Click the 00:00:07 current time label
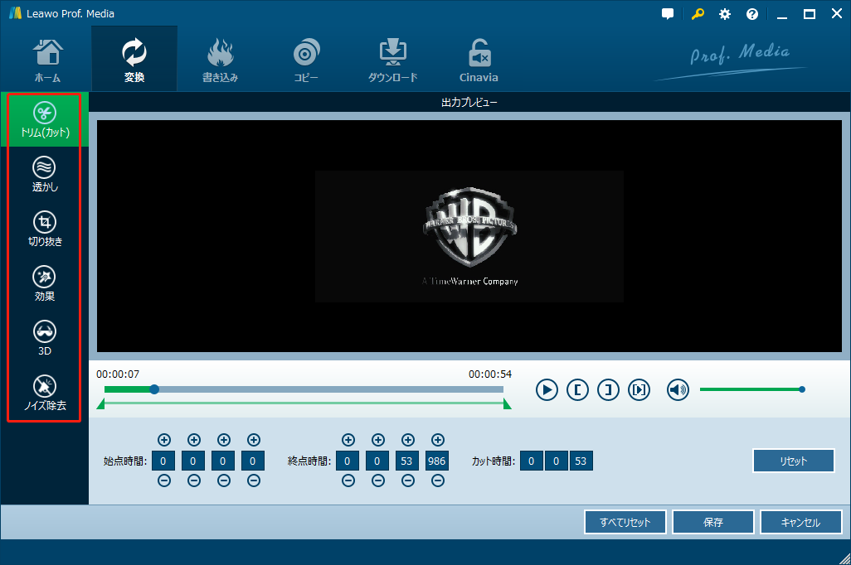The width and height of the screenshot is (851, 565). tap(118, 374)
